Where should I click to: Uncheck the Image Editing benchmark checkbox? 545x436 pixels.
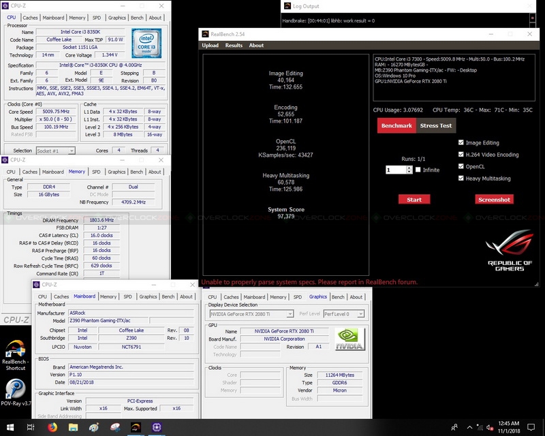click(461, 142)
